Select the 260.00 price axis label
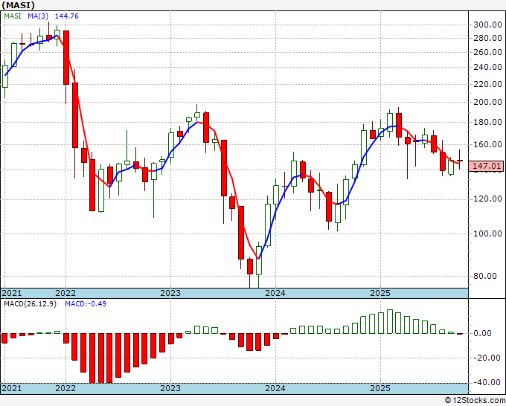The image size is (506, 406). click(x=487, y=52)
